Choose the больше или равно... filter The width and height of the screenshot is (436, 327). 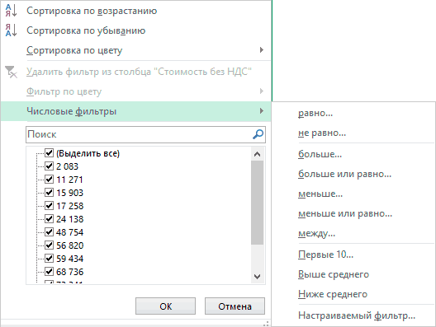click(344, 174)
